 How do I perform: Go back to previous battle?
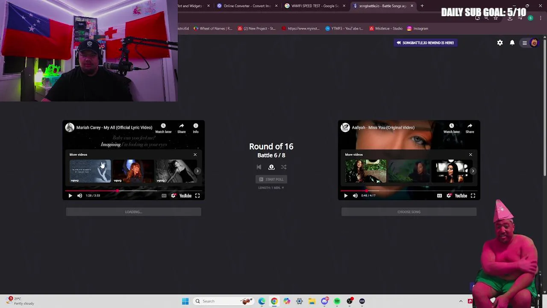(259, 167)
